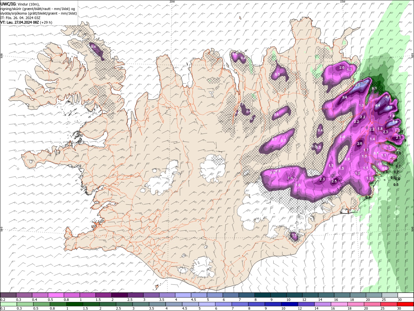Click the '0.1' label in rain legend
The width and height of the screenshot is (414, 311).
3,309
